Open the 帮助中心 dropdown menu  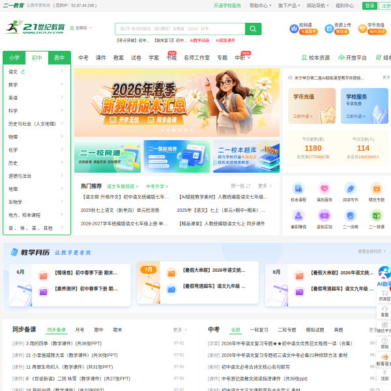click(x=260, y=5)
